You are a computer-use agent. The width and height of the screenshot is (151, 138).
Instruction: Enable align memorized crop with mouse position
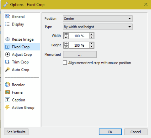65,63
